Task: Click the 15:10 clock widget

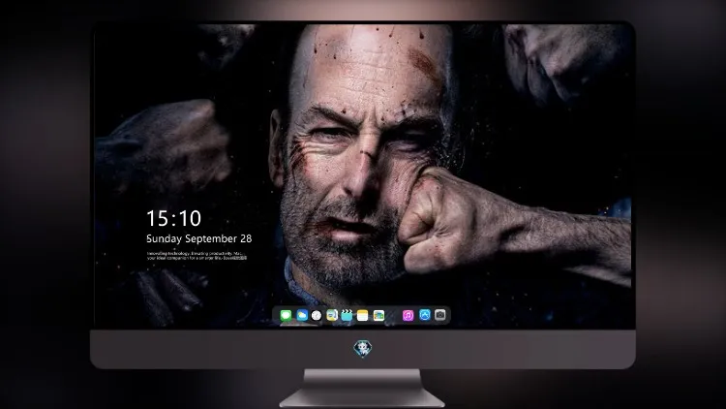Action: click(174, 218)
